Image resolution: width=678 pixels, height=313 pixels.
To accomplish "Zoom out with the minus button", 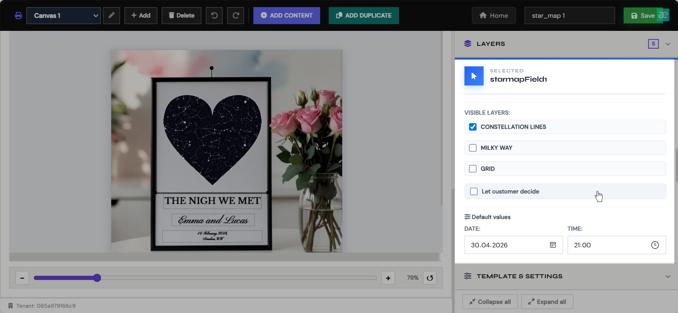I will click(22, 278).
